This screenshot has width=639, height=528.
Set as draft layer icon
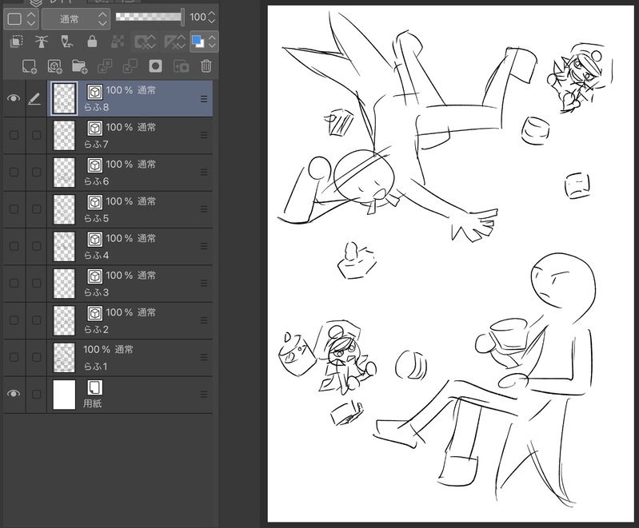(67, 42)
